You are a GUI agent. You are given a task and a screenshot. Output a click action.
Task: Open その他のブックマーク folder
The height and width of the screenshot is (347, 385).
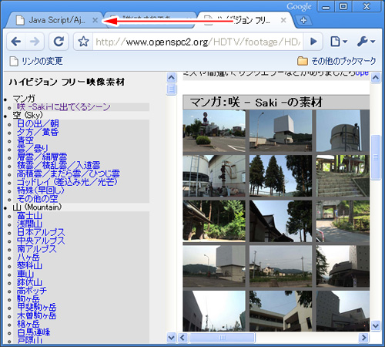(x=336, y=61)
